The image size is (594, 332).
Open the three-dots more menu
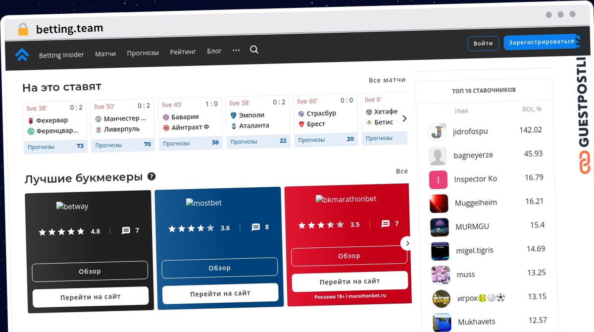[236, 50]
